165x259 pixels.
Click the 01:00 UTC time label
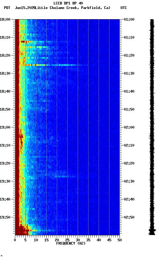tap(129, 19)
